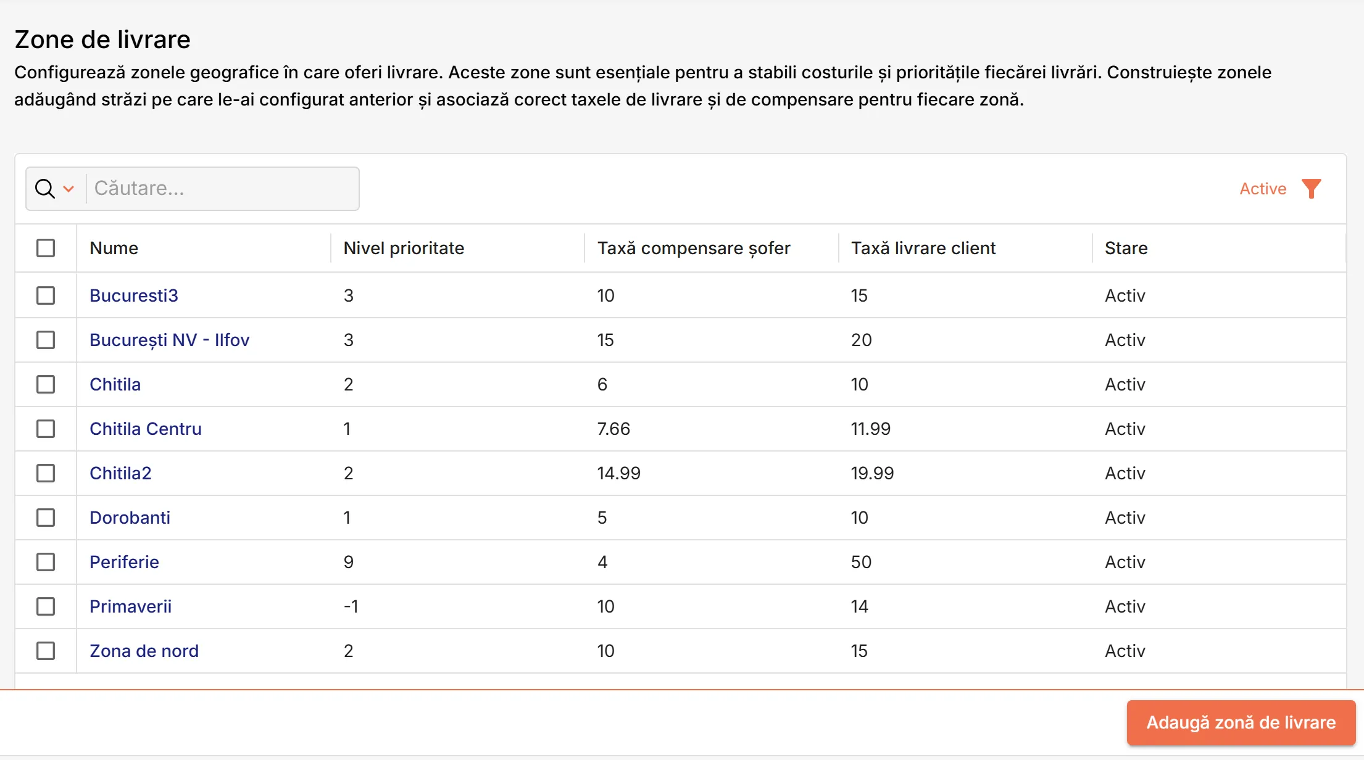Select the Periferie row checkbox
Screen dimensions: 1364x760
coord(46,562)
